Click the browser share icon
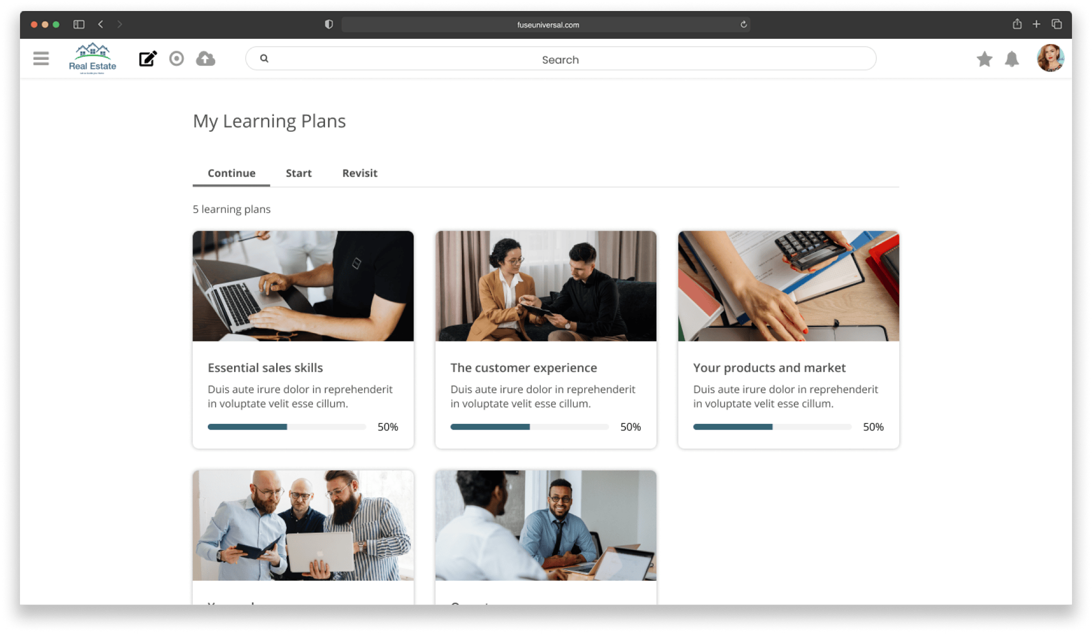Viewport: 1092px width, 634px height. [1017, 24]
